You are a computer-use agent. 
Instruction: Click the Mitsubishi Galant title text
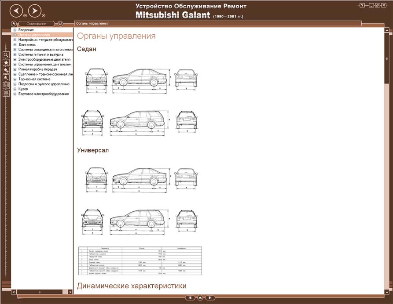click(173, 15)
